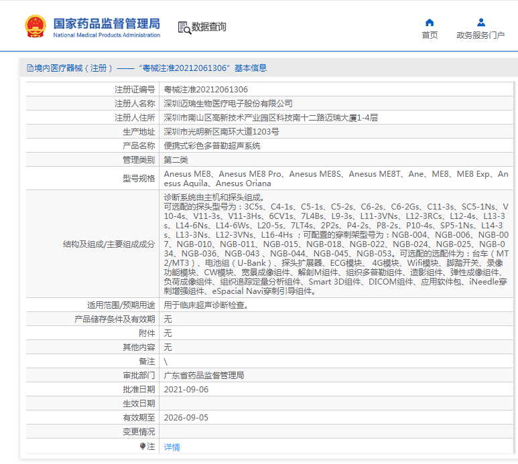Viewport: 518px width, 464px height.
Task: Select management category 第二类
Action: (x=176, y=160)
